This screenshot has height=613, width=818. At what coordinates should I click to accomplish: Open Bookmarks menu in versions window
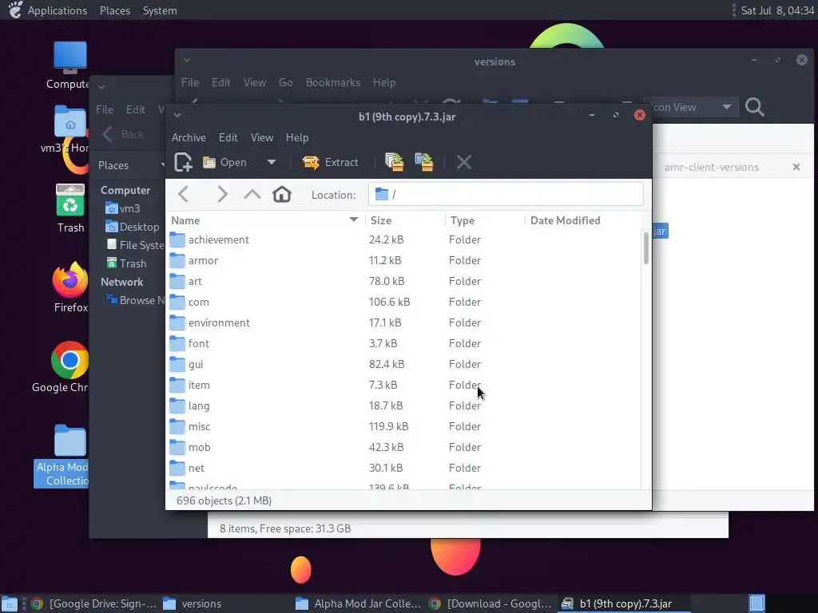333,82
